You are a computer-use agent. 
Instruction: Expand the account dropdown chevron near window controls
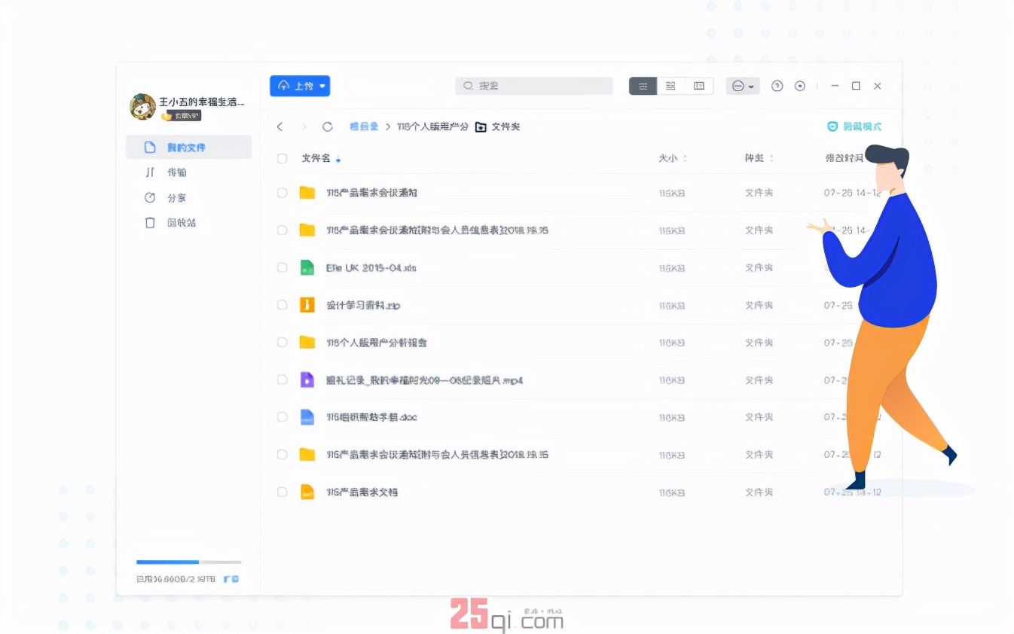tap(751, 86)
